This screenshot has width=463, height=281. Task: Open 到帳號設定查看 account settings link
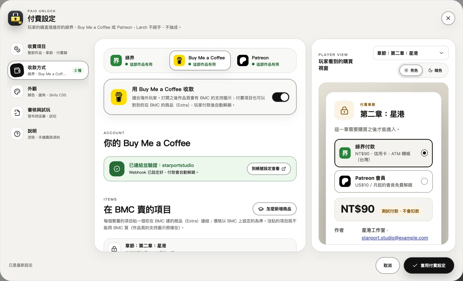[269, 169]
